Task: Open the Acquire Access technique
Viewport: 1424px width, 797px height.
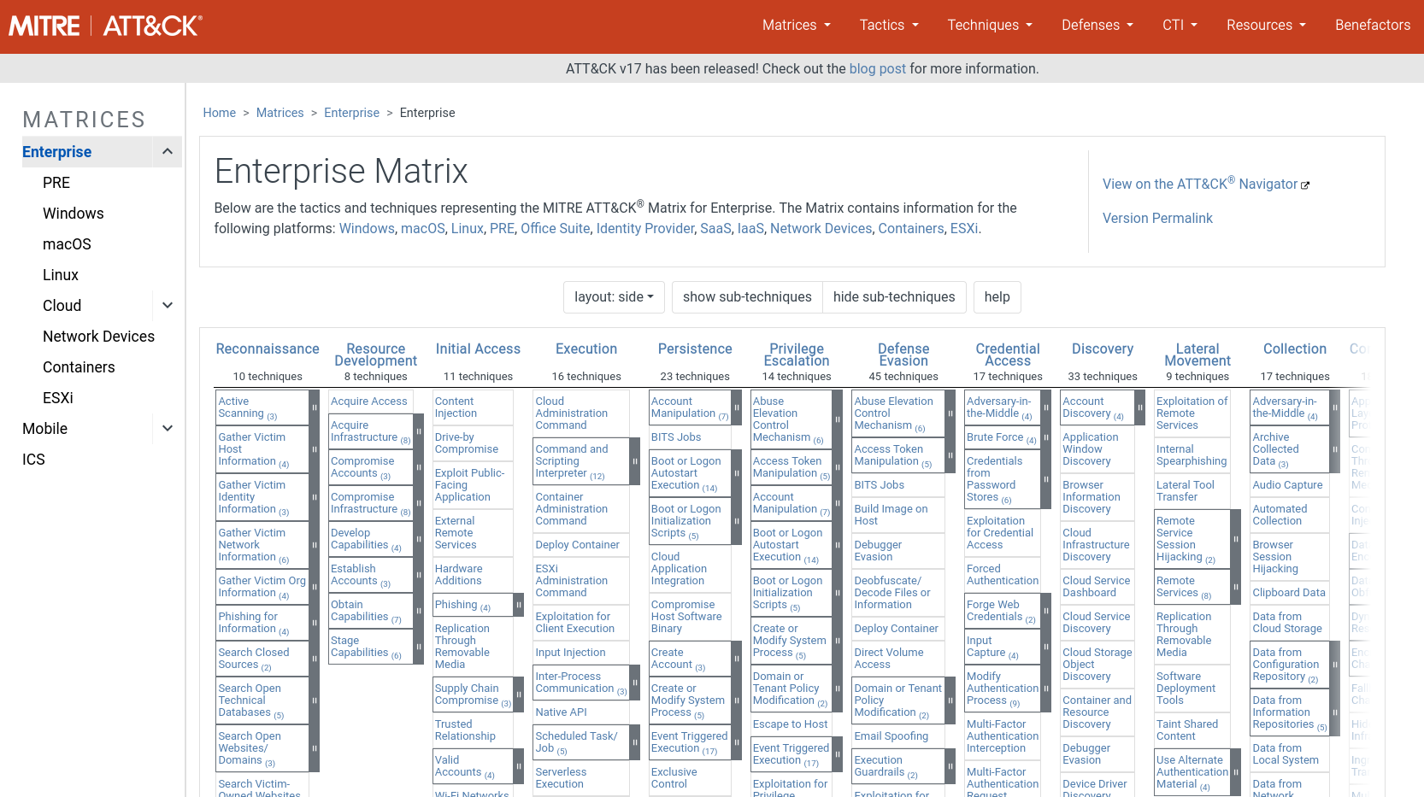Action: [x=369, y=401]
